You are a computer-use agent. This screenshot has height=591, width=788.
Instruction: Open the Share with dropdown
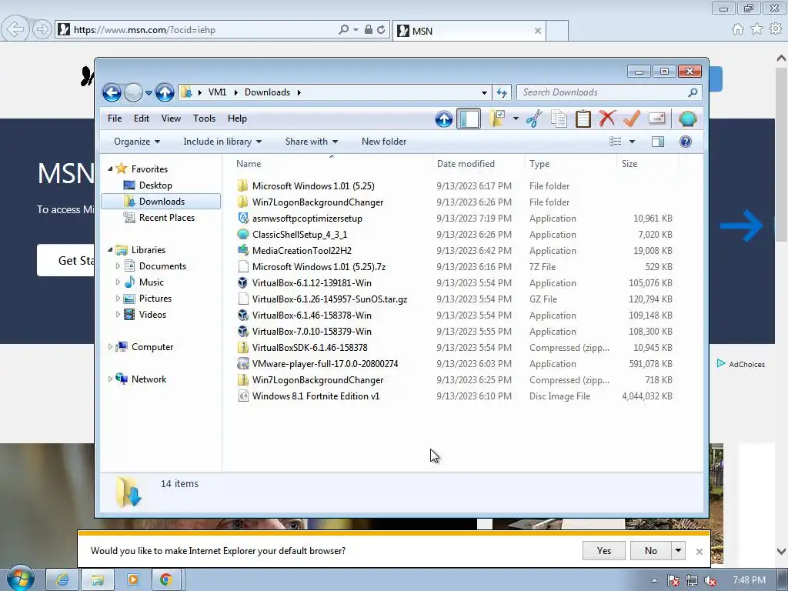pos(312,142)
